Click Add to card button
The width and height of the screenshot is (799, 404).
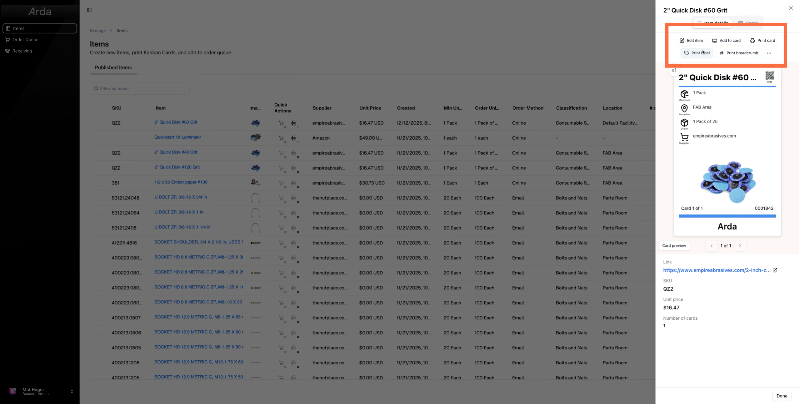pos(726,41)
